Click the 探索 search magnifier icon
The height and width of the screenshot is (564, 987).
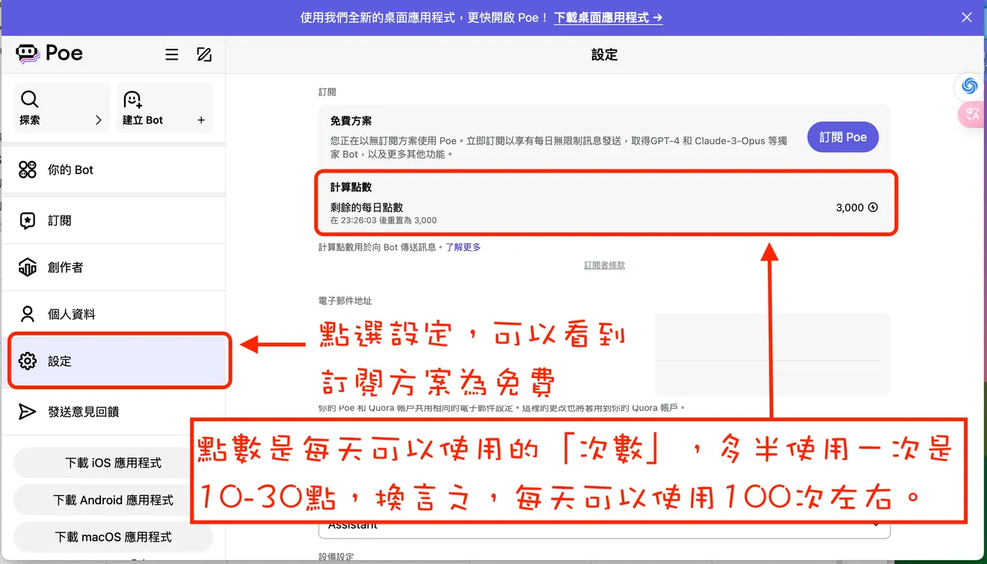click(x=29, y=99)
